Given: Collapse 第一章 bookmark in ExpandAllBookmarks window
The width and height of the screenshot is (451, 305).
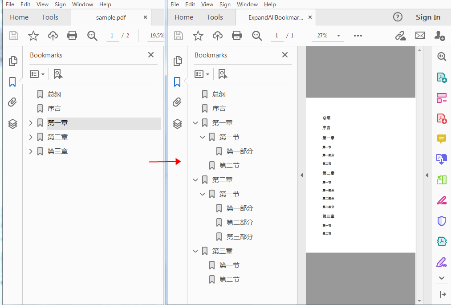Looking at the screenshot, I should coord(195,123).
